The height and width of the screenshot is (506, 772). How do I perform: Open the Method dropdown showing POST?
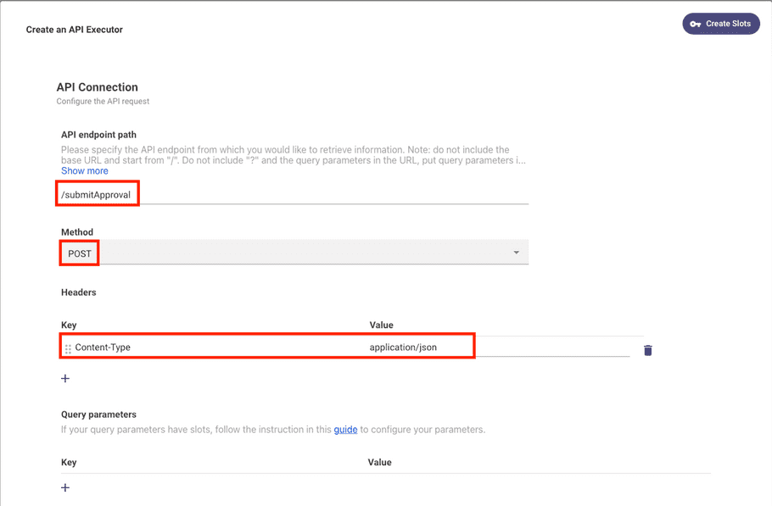click(x=294, y=253)
